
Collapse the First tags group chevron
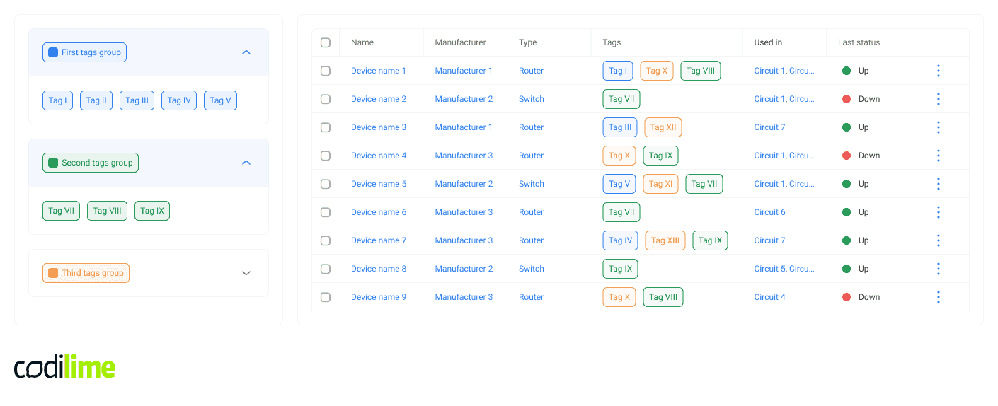tap(246, 52)
